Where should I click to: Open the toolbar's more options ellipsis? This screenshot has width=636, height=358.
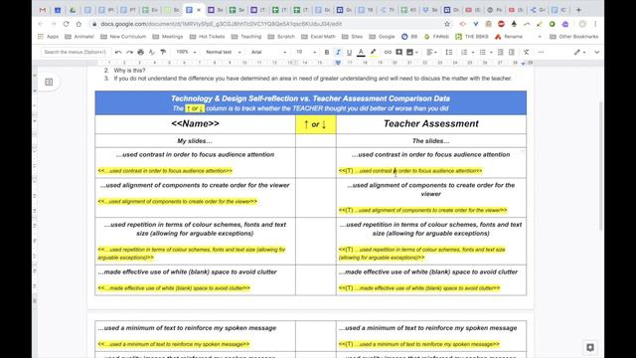(541, 52)
